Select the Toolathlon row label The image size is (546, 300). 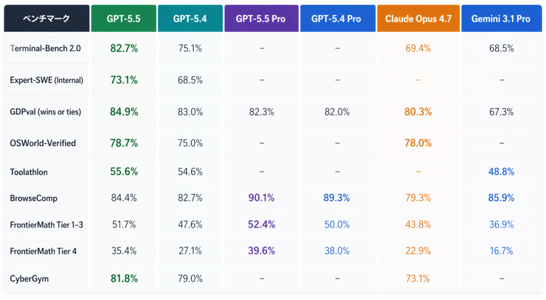[28, 172]
